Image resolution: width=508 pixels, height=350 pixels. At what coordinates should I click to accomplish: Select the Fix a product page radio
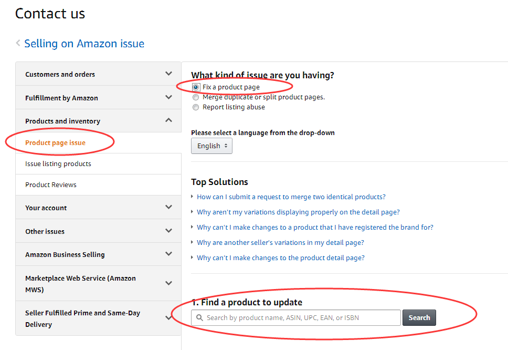click(196, 87)
